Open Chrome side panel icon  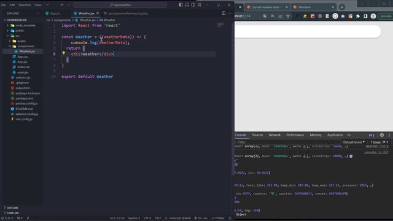[366, 17]
